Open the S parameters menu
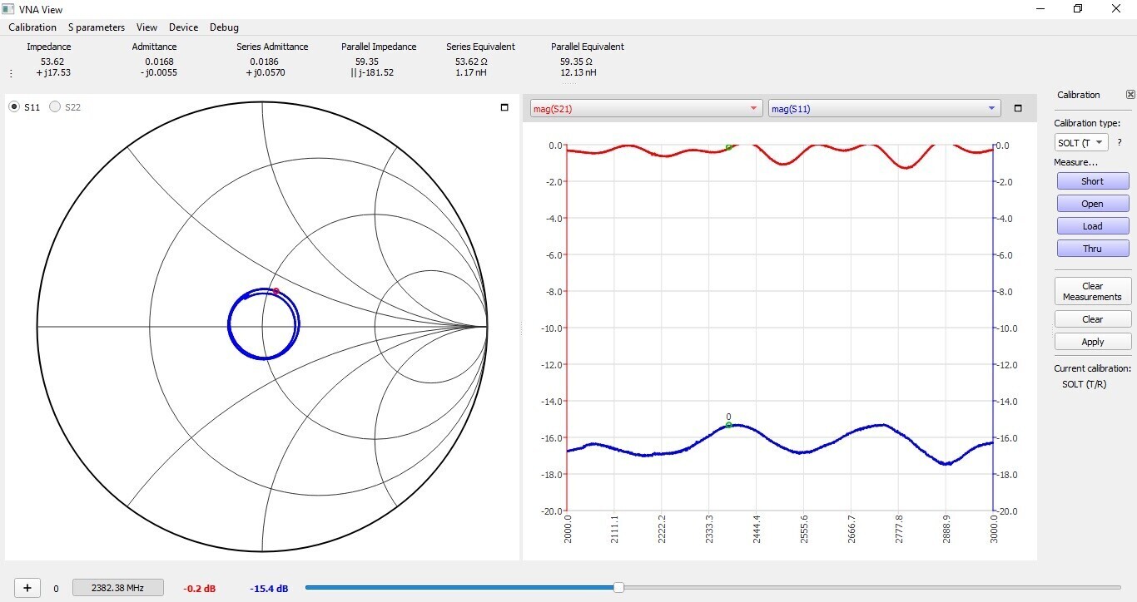1137x602 pixels. 97,27
